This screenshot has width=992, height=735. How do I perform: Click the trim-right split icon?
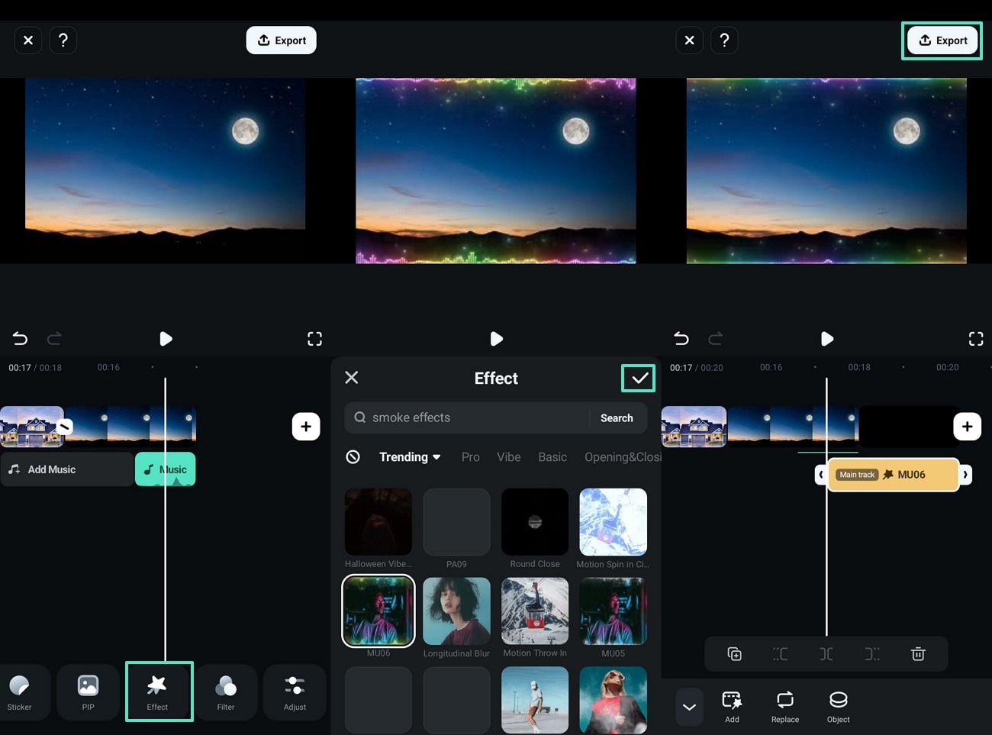point(872,654)
